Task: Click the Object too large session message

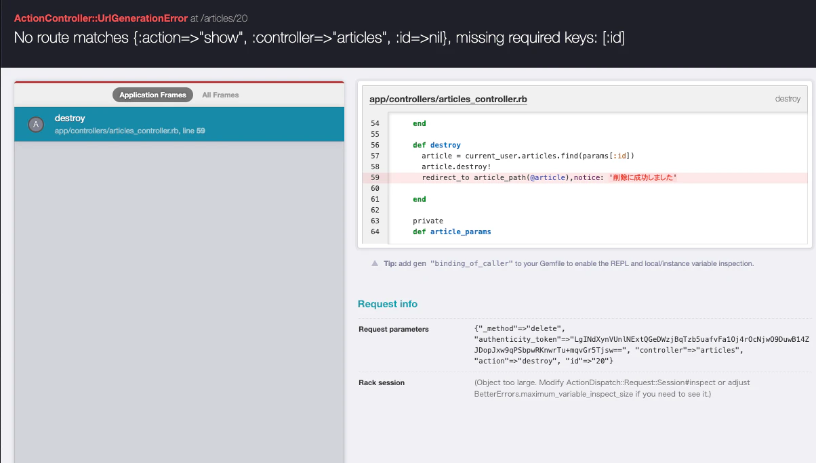Action: 612,388
